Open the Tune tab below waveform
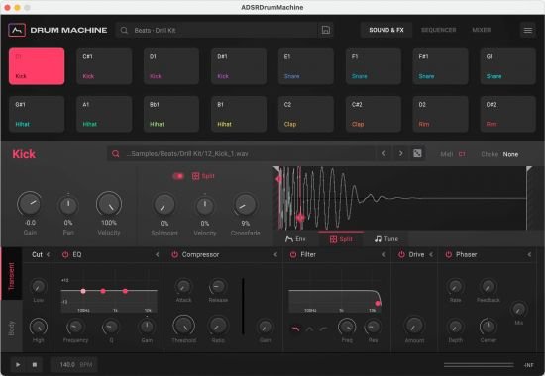Screen dimensions: 545x376 coord(386,239)
